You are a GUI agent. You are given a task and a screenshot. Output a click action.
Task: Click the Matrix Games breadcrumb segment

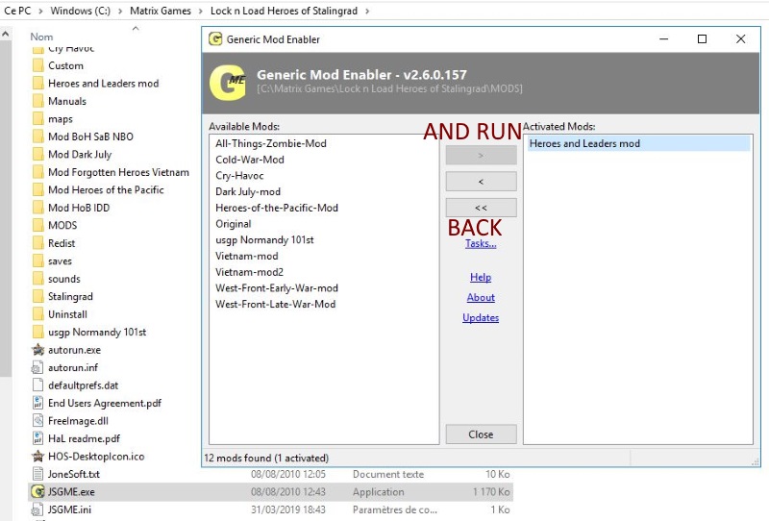point(161,11)
